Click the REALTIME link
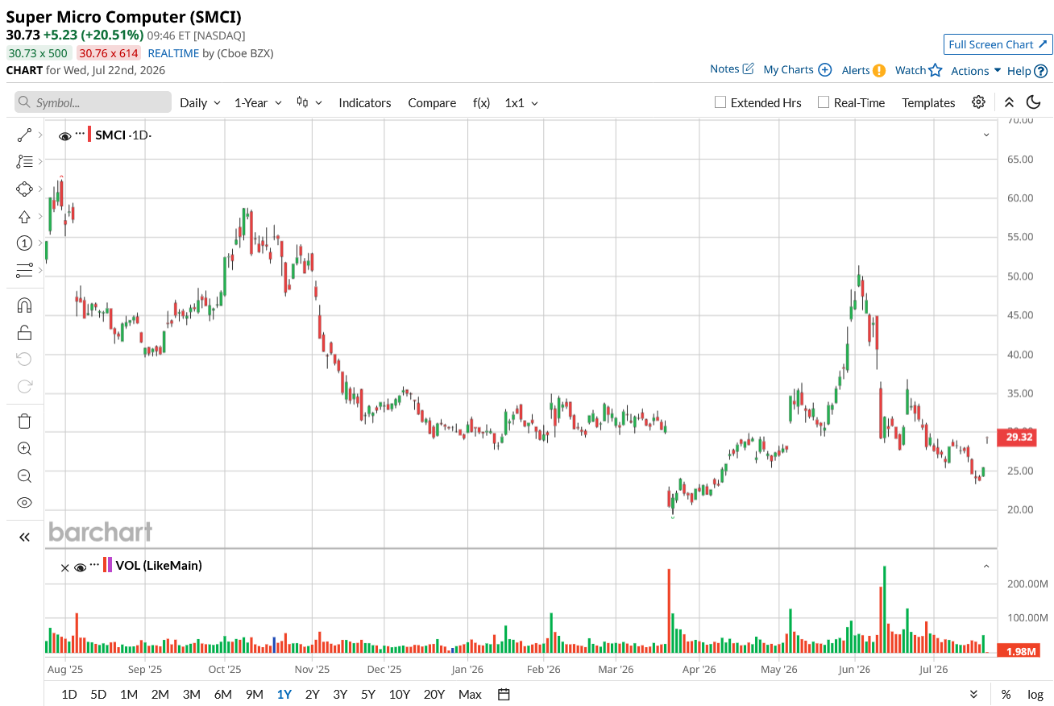 click(x=173, y=53)
